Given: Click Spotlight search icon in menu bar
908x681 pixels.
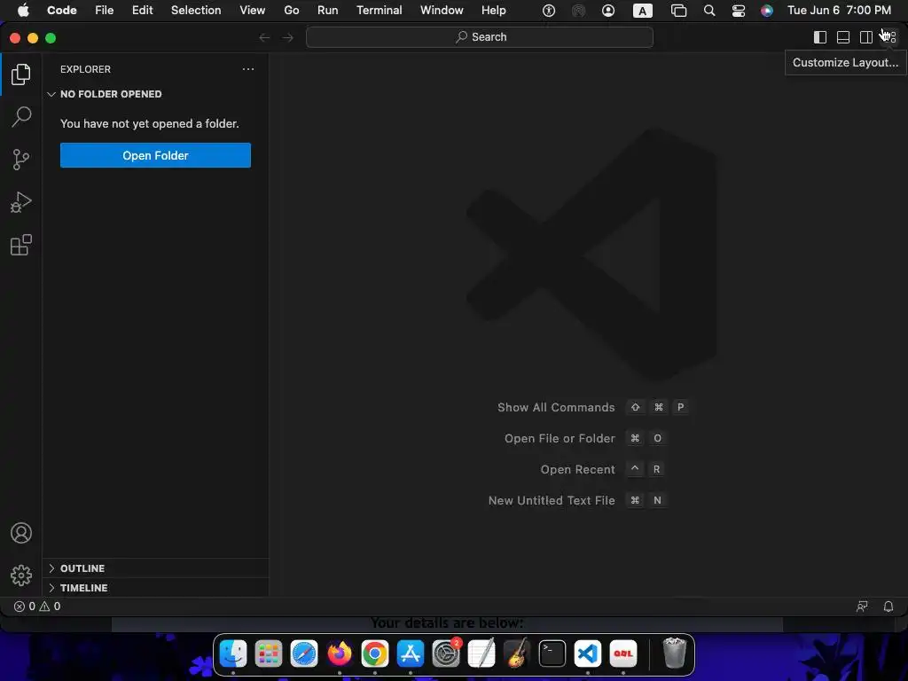Looking at the screenshot, I should click(x=709, y=11).
